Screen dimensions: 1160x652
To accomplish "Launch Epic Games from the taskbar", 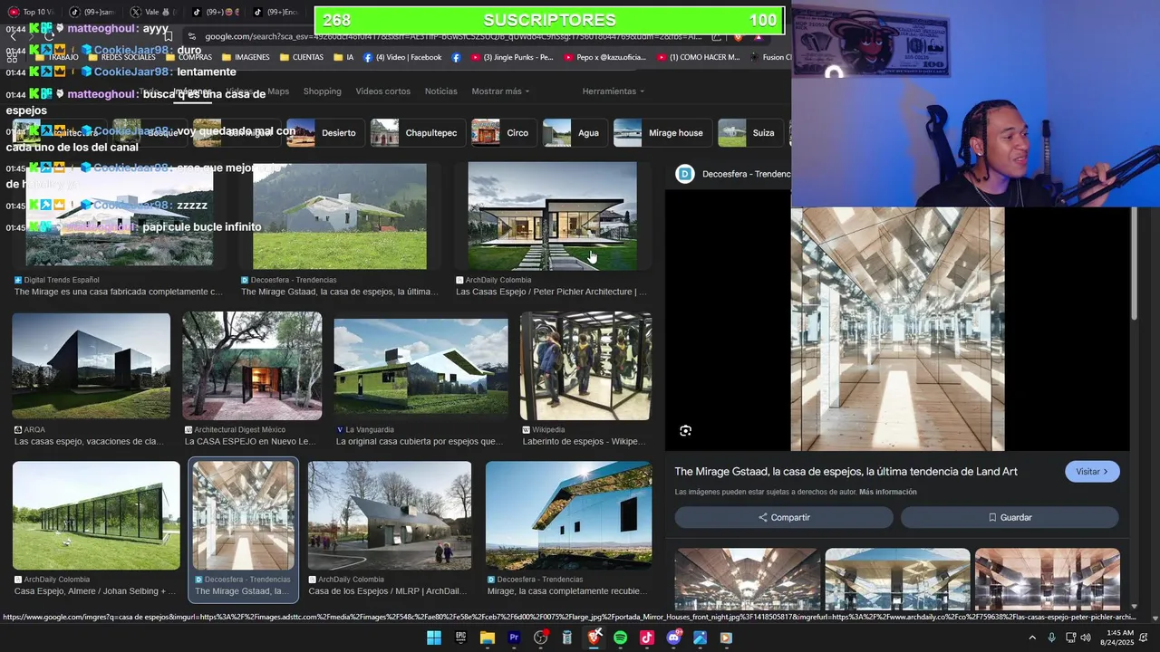I will pyautogui.click(x=460, y=638).
